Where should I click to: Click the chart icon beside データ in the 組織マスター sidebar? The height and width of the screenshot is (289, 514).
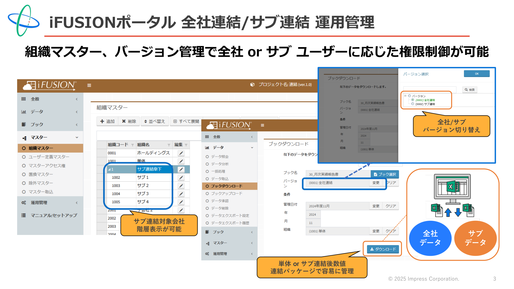[x=24, y=112]
